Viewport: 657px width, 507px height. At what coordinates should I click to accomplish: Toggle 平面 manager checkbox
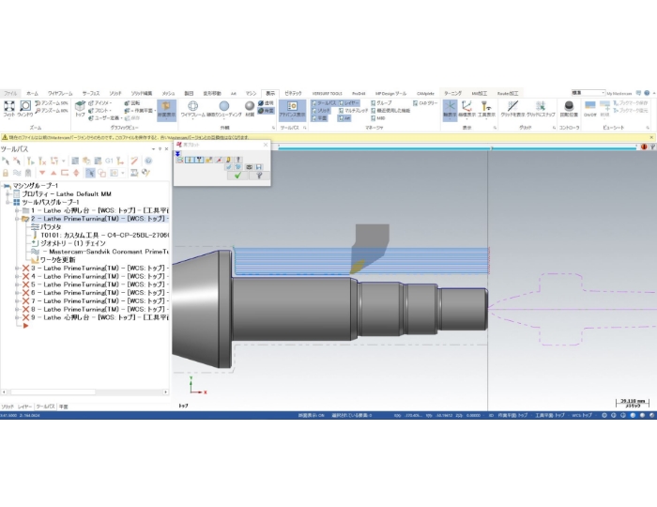click(320, 118)
